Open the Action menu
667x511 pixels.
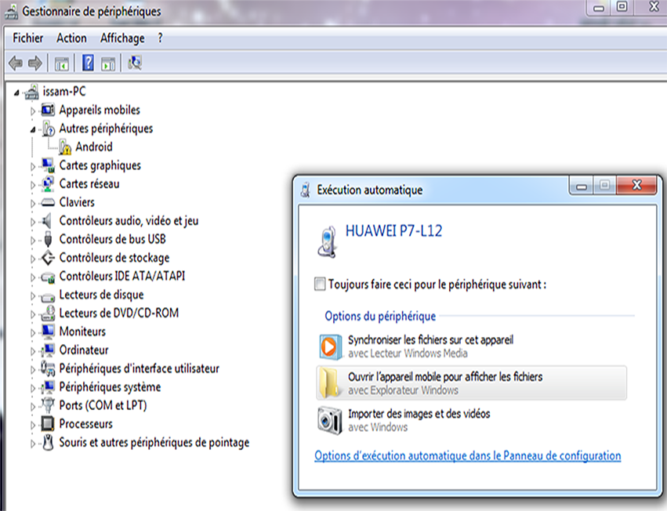[71, 38]
